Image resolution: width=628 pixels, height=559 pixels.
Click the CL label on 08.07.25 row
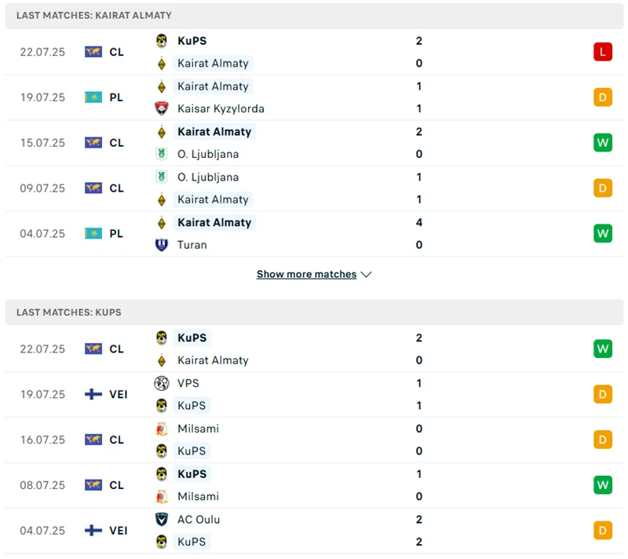pyautogui.click(x=117, y=485)
